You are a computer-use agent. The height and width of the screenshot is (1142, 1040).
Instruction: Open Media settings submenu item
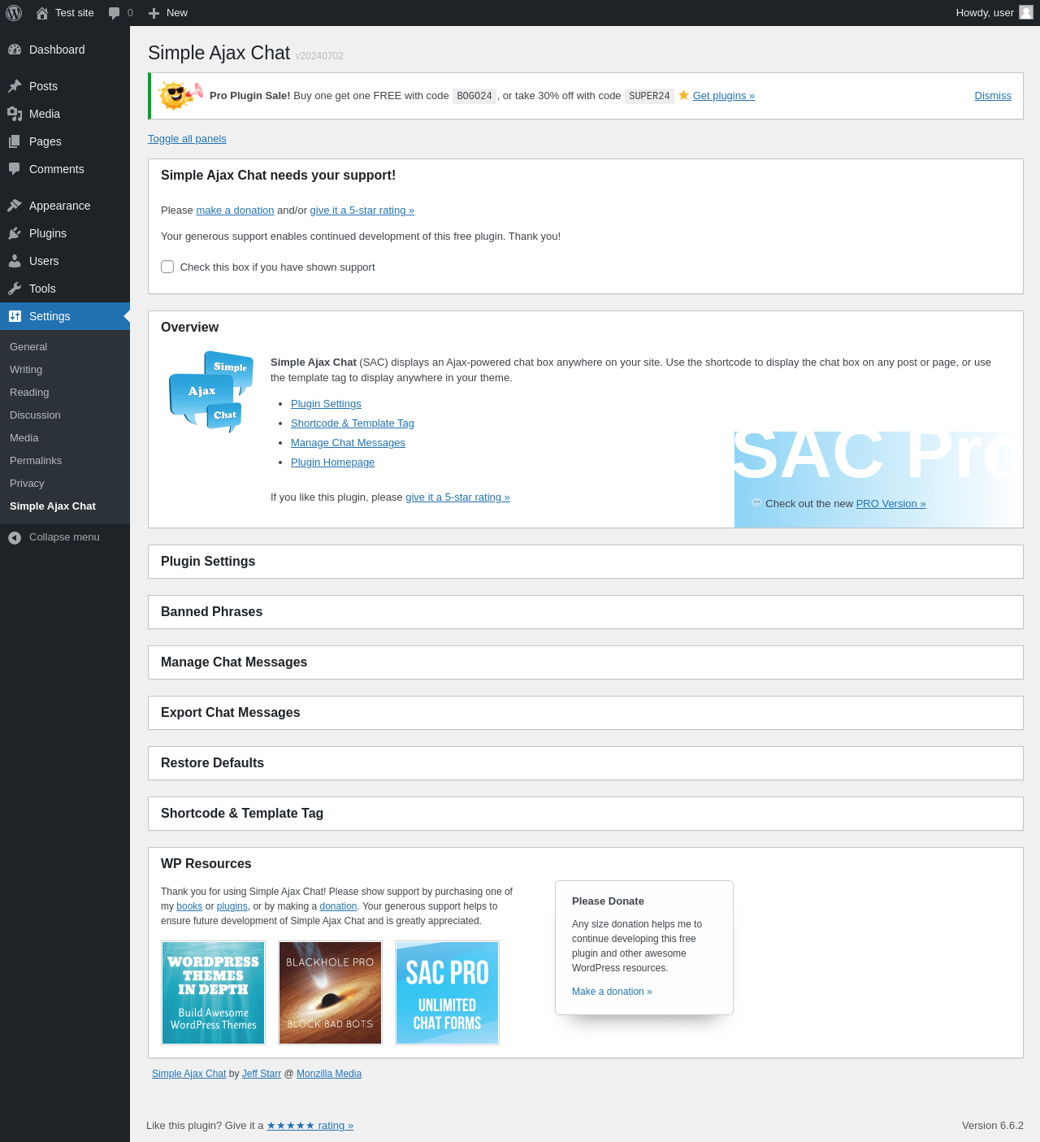tap(24, 438)
